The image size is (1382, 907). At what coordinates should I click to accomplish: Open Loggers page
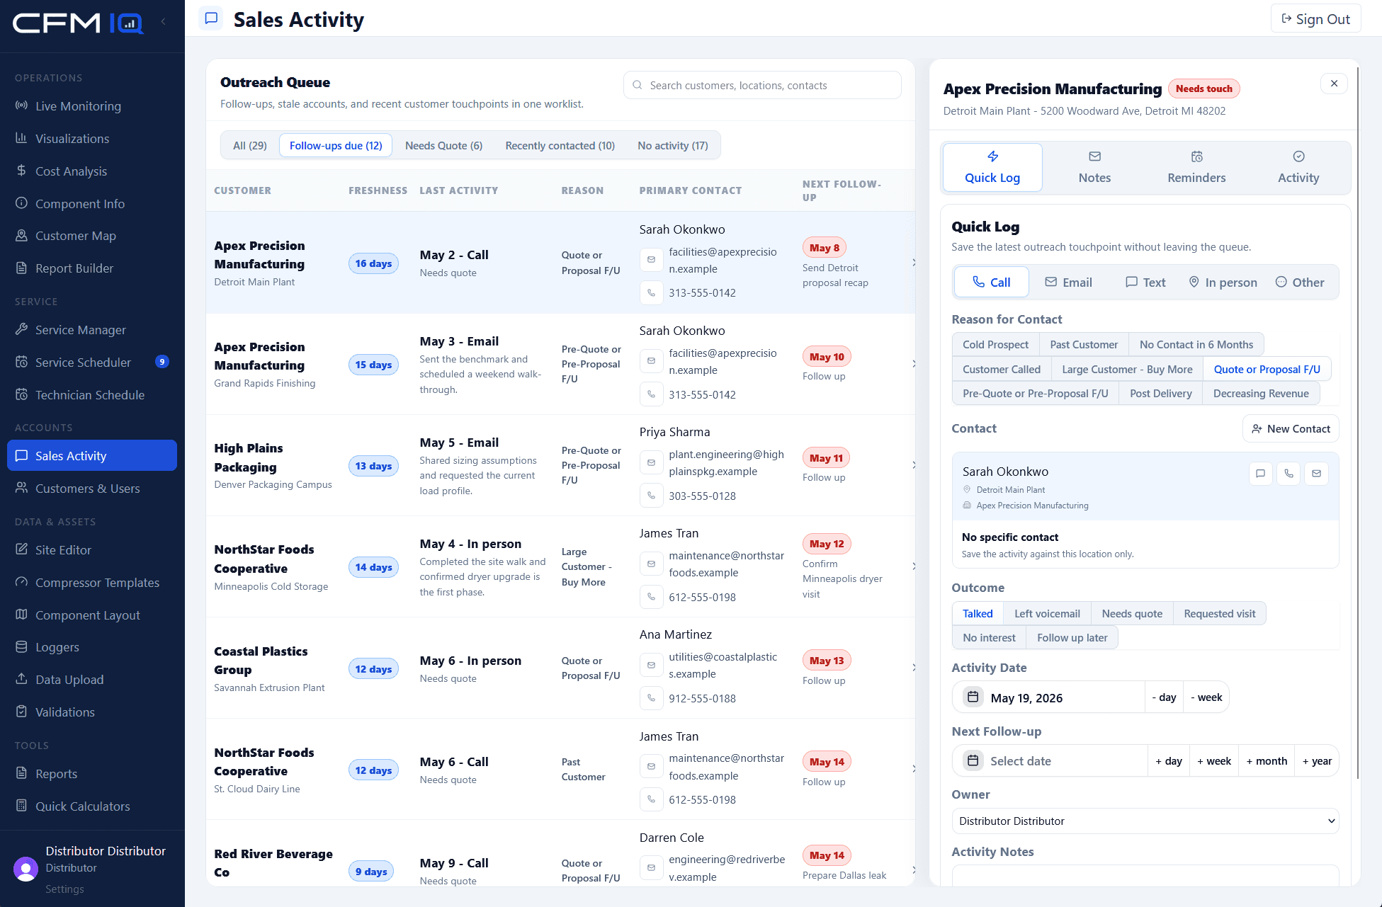[92, 646]
